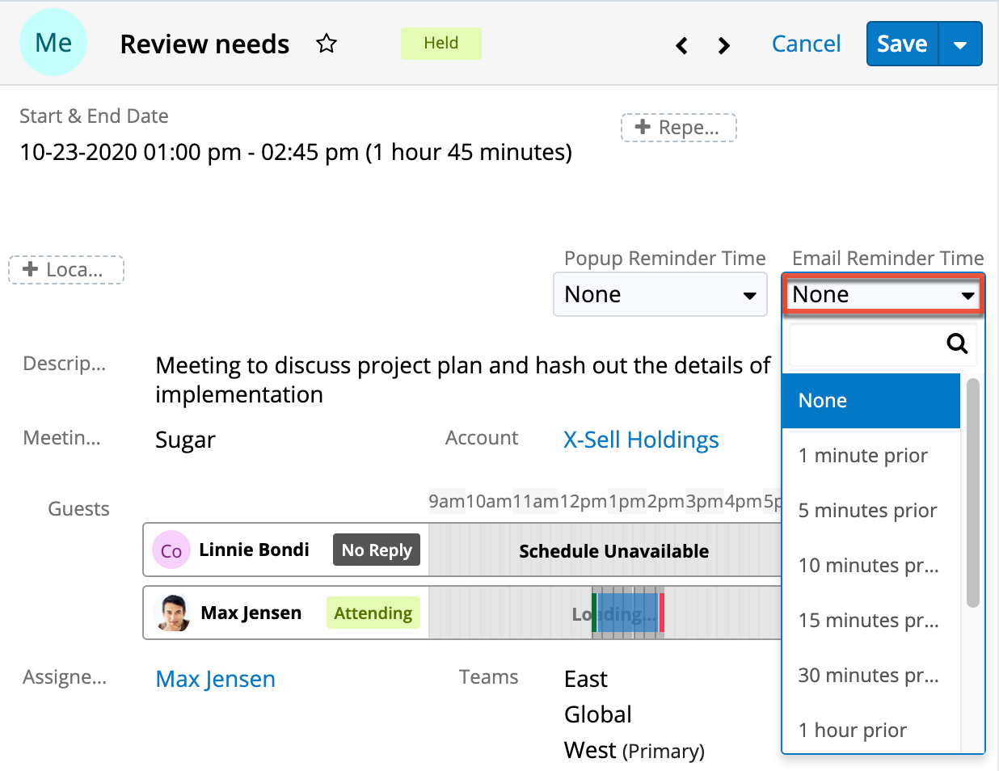
Task: Click the Save button
Action: (902, 44)
